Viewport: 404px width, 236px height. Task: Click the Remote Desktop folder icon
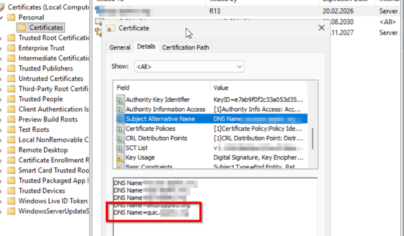[11, 150]
